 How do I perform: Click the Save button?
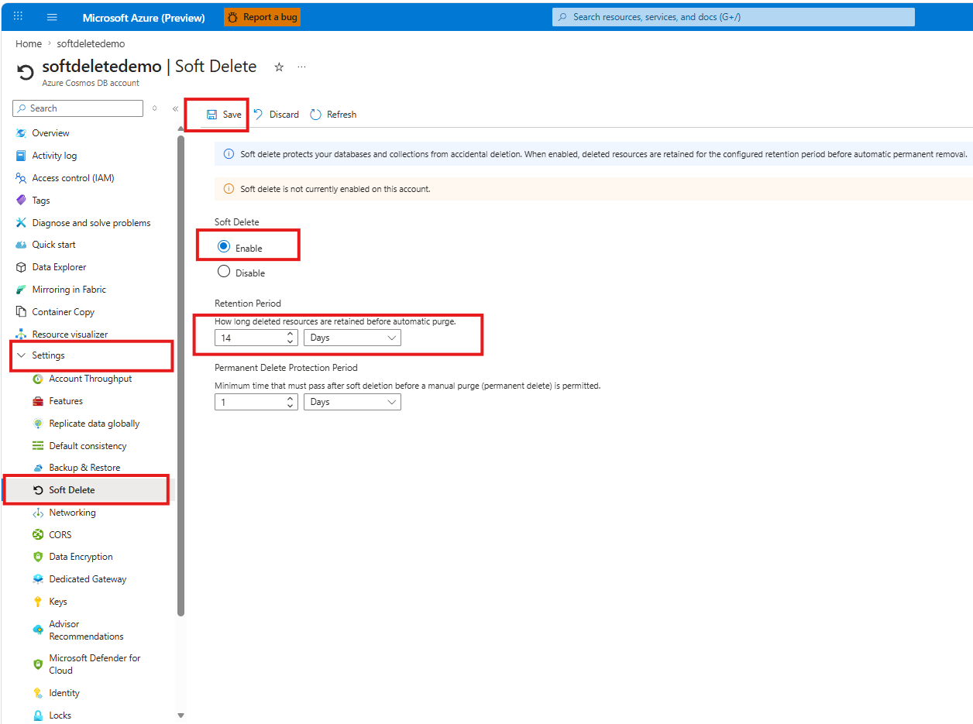pos(224,115)
